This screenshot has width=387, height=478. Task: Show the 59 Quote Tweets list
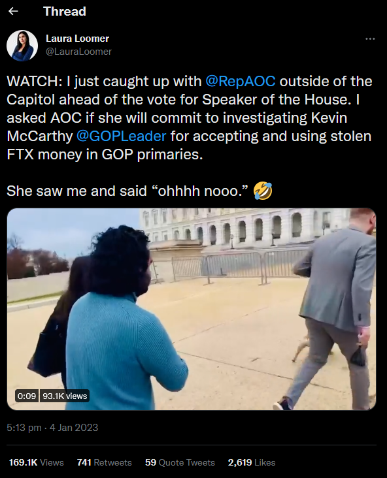coord(180,462)
